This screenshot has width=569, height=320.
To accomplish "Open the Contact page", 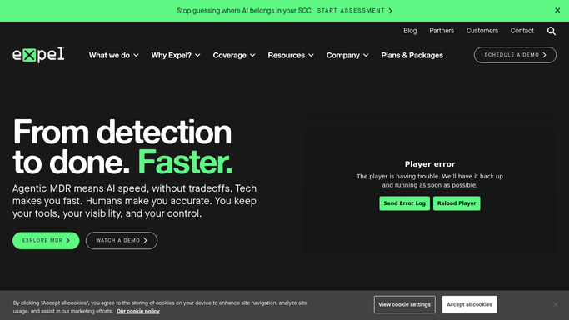I will pos(522,31).
